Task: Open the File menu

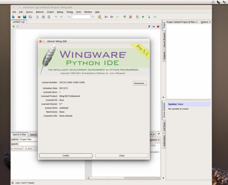Action: pyautogui.click(x=14, y=12)
